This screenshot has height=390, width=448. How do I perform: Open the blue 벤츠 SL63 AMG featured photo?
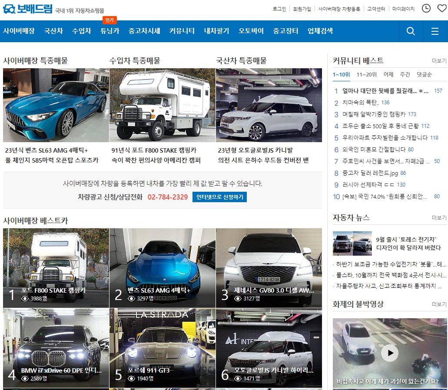56,105
